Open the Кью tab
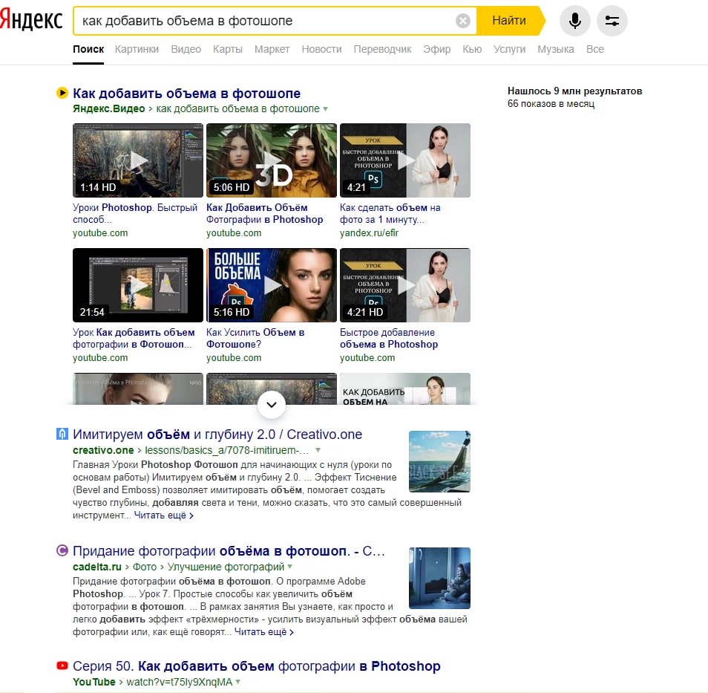The image size is (708, 693). [472, 49]
